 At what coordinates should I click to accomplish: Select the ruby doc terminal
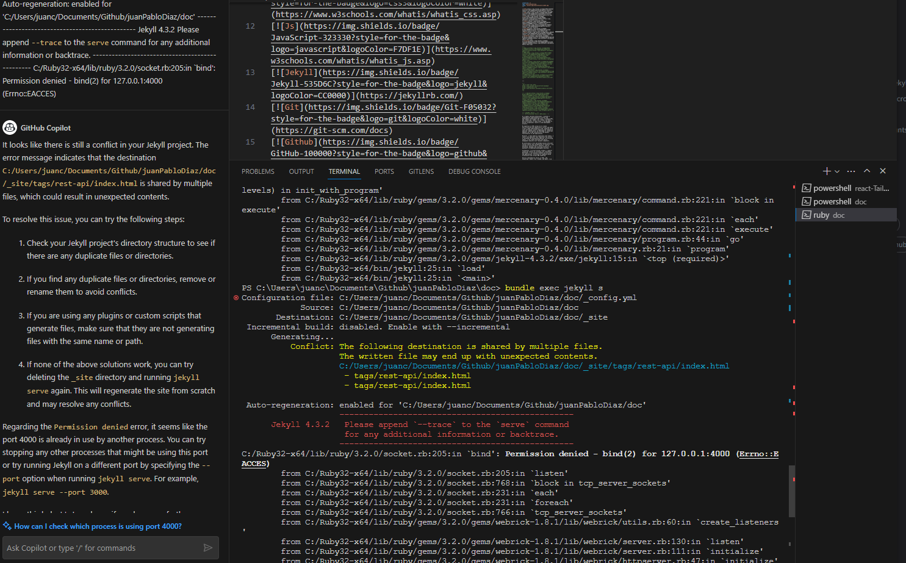(846, 215)
